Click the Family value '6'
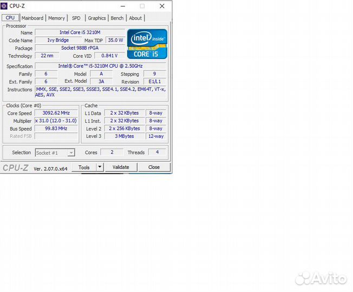 [46, 74]
